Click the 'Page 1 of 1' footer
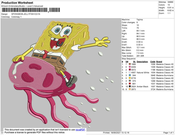The image size is (175, 135). [168, 133]
